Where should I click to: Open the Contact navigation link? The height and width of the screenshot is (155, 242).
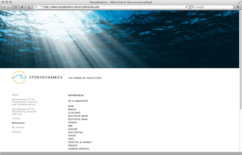[16, 132]
